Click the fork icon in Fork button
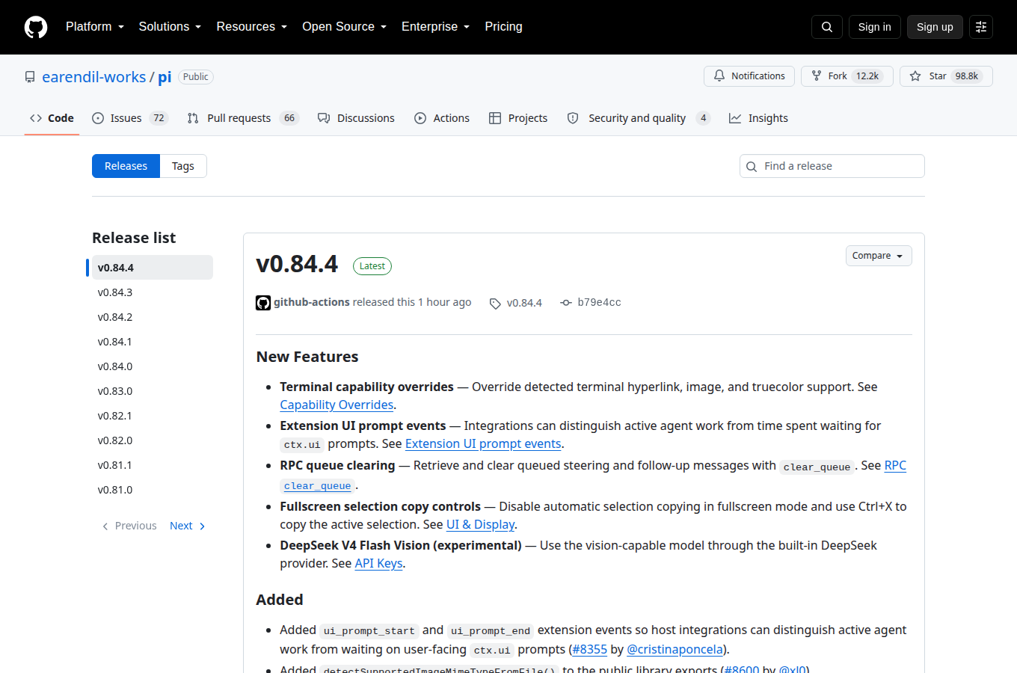The height and width of the screenshot is (673, 1017). (x=817, y=76)
